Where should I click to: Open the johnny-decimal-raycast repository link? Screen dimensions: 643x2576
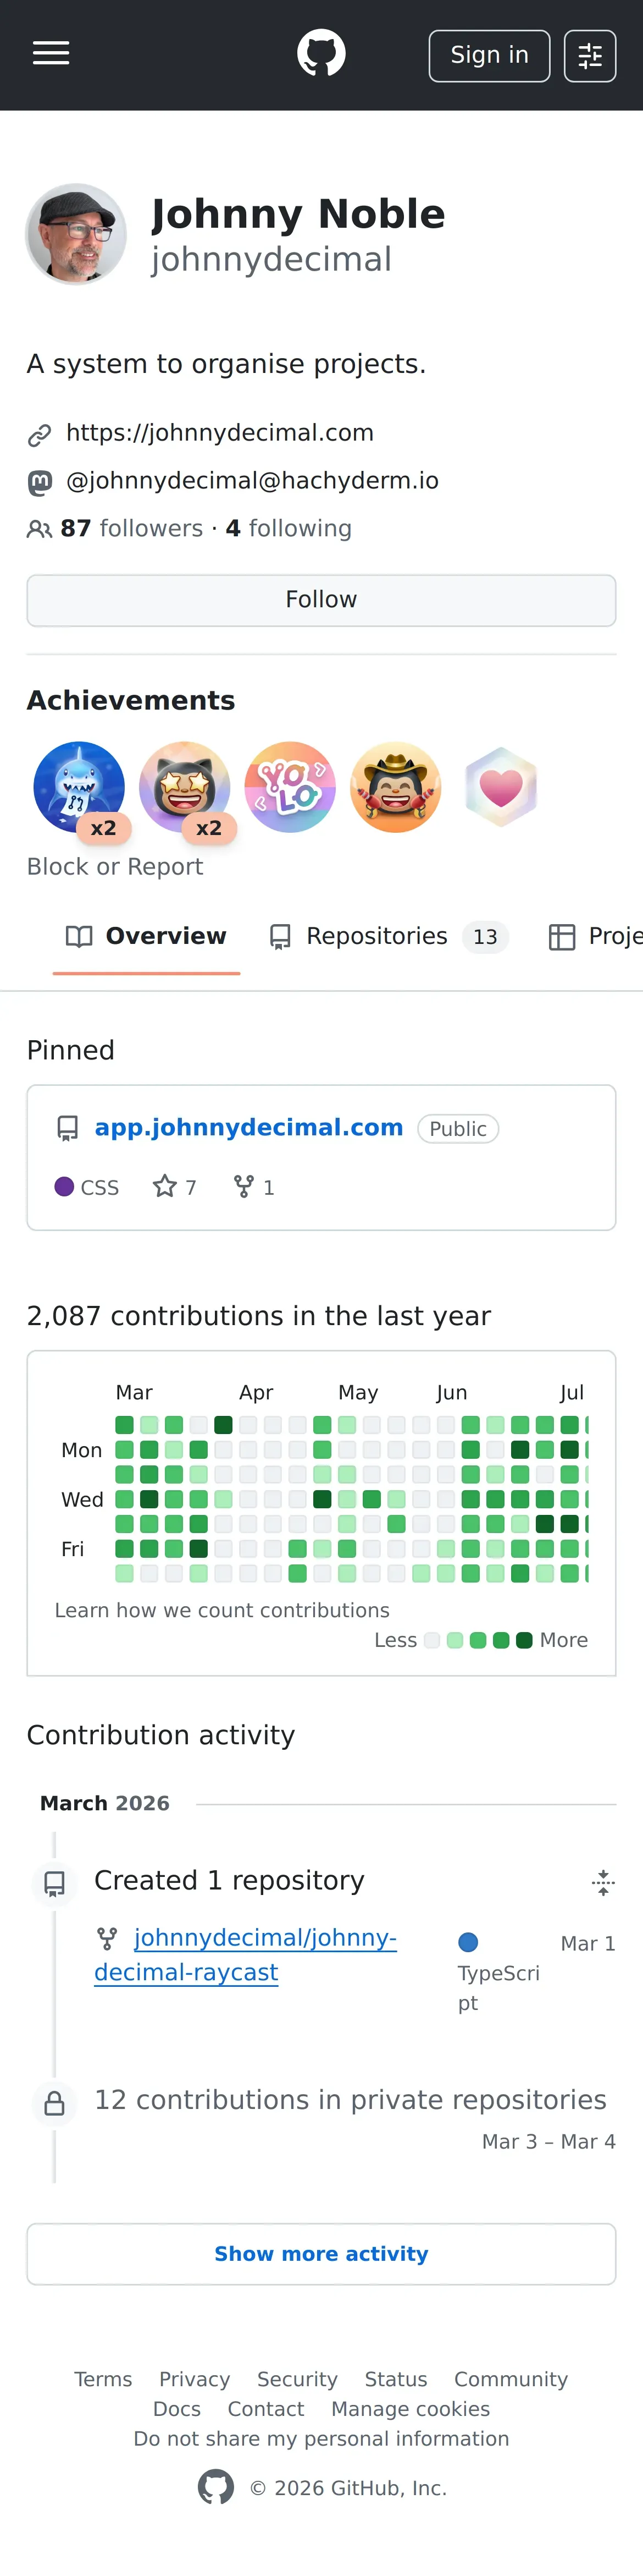pos(247,1954)
